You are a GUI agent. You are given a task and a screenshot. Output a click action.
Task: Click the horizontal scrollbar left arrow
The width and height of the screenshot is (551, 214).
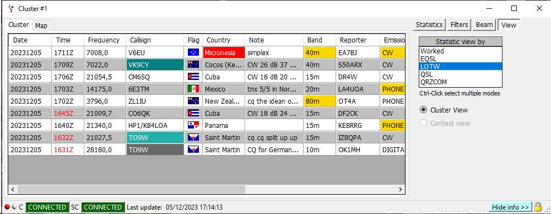coord(13,189)
